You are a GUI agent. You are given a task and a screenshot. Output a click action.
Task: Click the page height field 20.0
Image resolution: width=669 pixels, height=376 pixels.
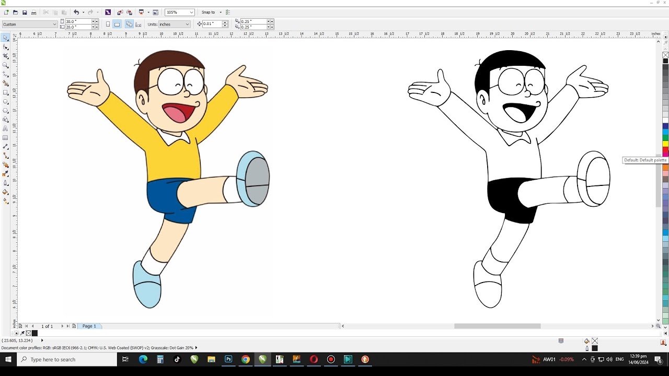pos(78,27)
